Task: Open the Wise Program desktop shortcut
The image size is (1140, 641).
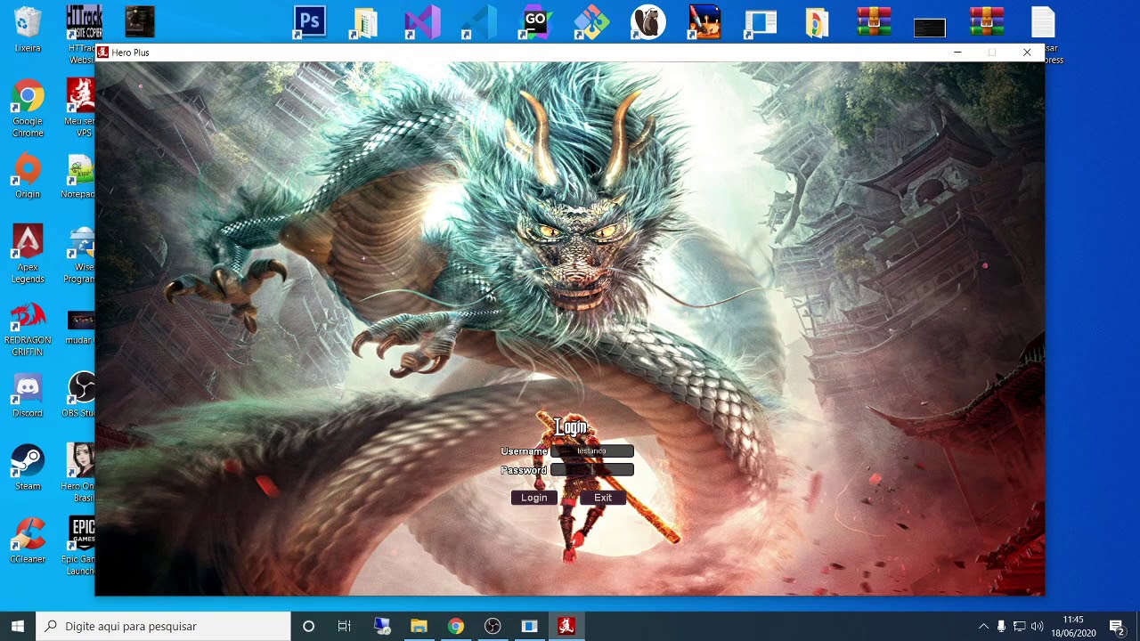Action: [82, 254]
